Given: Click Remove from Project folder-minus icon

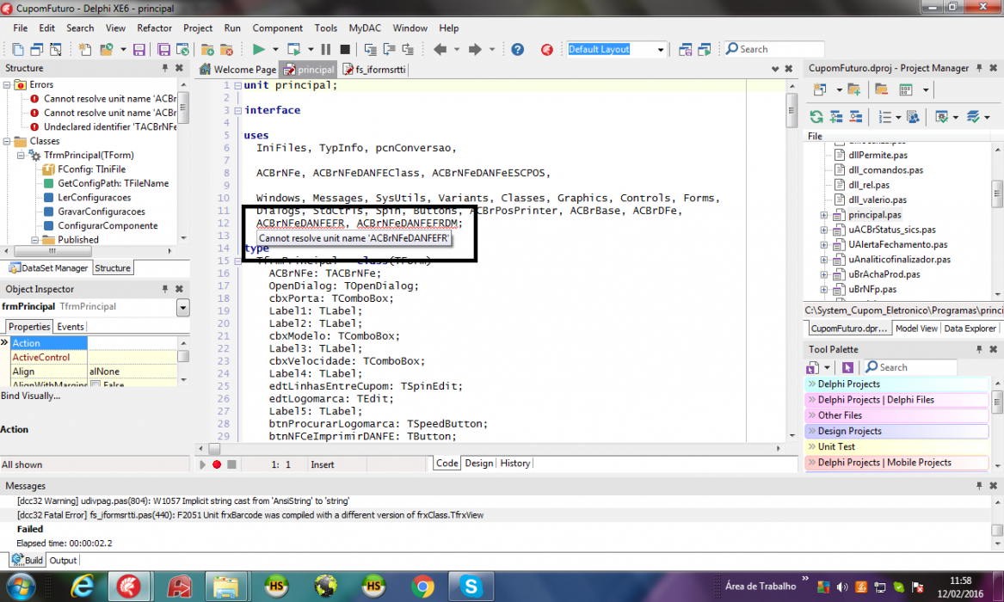Looking at the screenshot, I should (882, 89).
